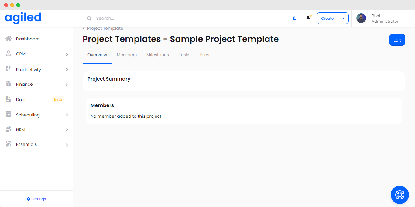Open the help lifebuoy chat widget
This screenshot has height=207, width=415.
point(400,195)
